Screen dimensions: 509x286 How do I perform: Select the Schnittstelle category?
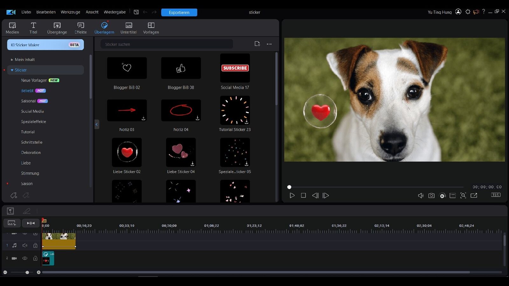pos(31,142)
